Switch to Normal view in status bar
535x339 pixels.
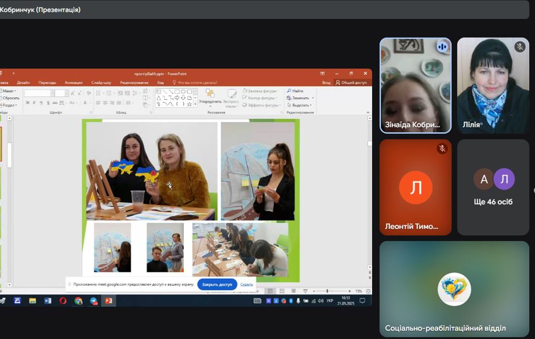coord(270,291)
